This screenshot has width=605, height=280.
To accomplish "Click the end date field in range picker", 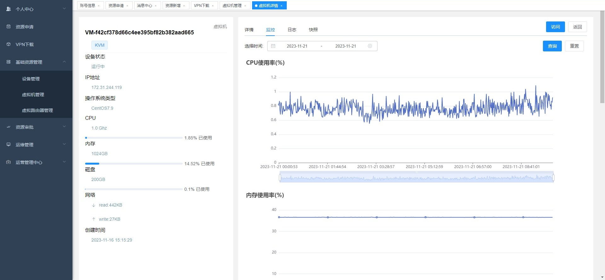I will (x=345, y=46).
